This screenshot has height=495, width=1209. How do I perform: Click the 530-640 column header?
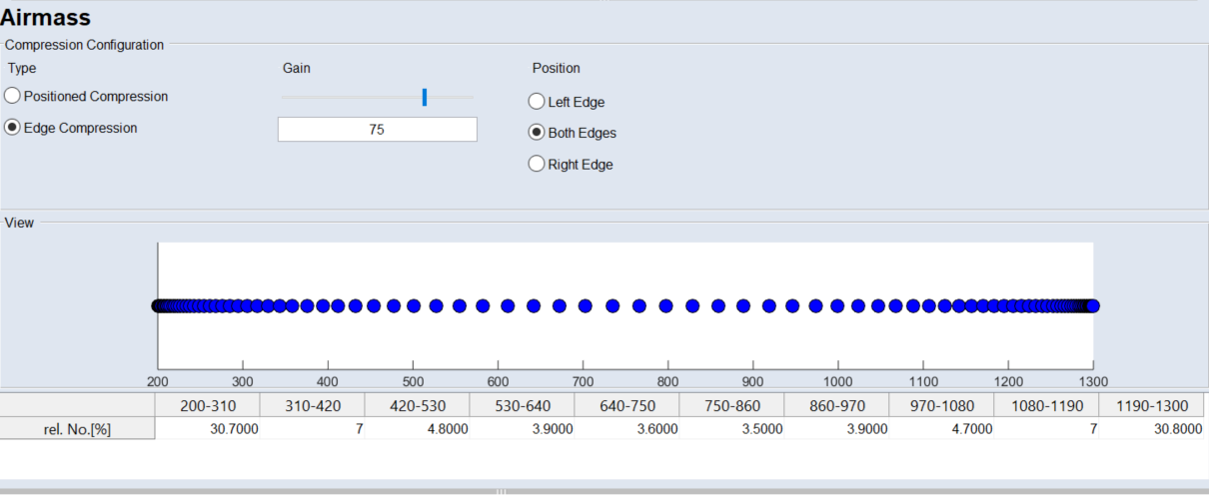pos(522,406)
